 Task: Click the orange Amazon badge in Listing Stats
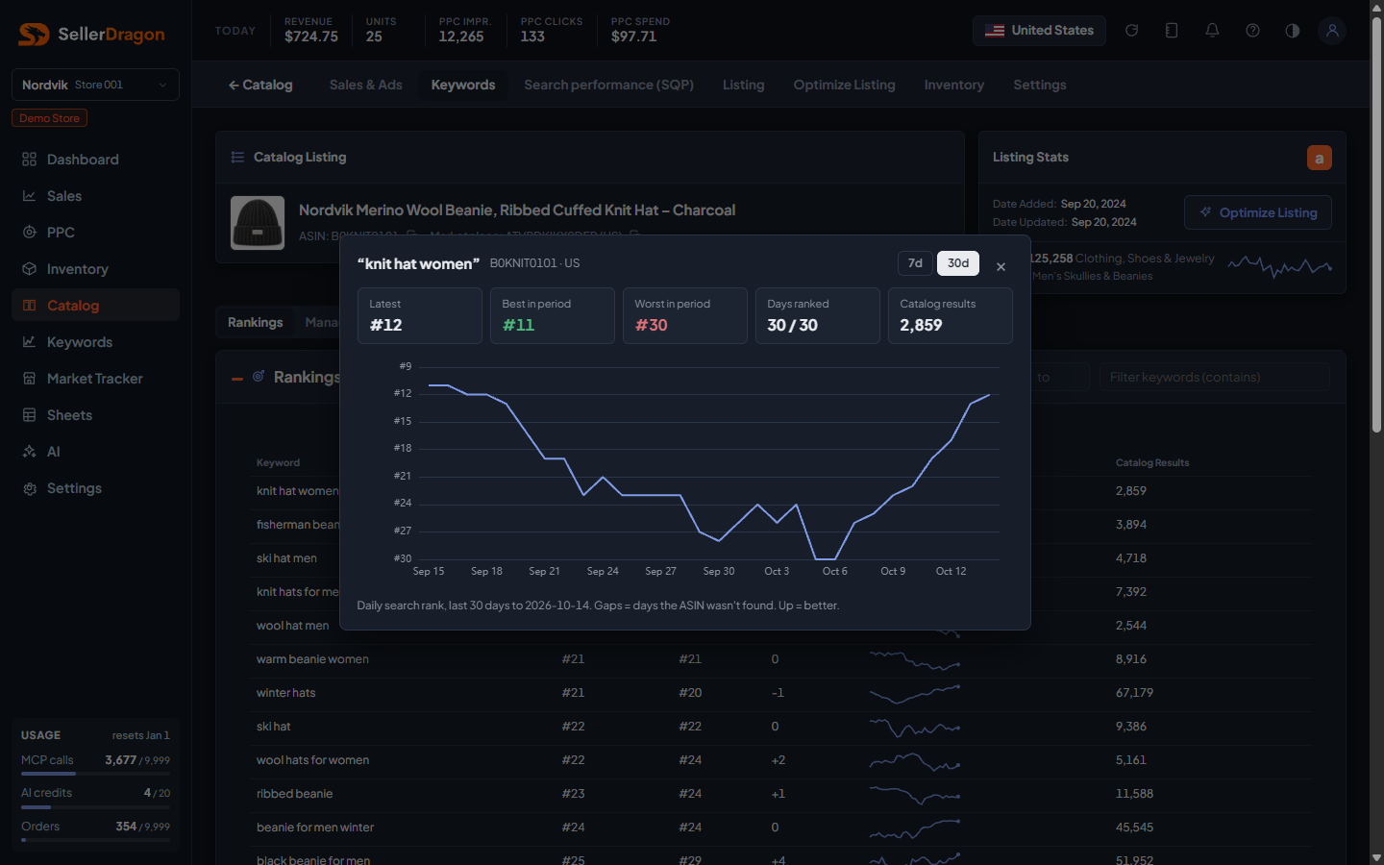tap(1320, 158)
